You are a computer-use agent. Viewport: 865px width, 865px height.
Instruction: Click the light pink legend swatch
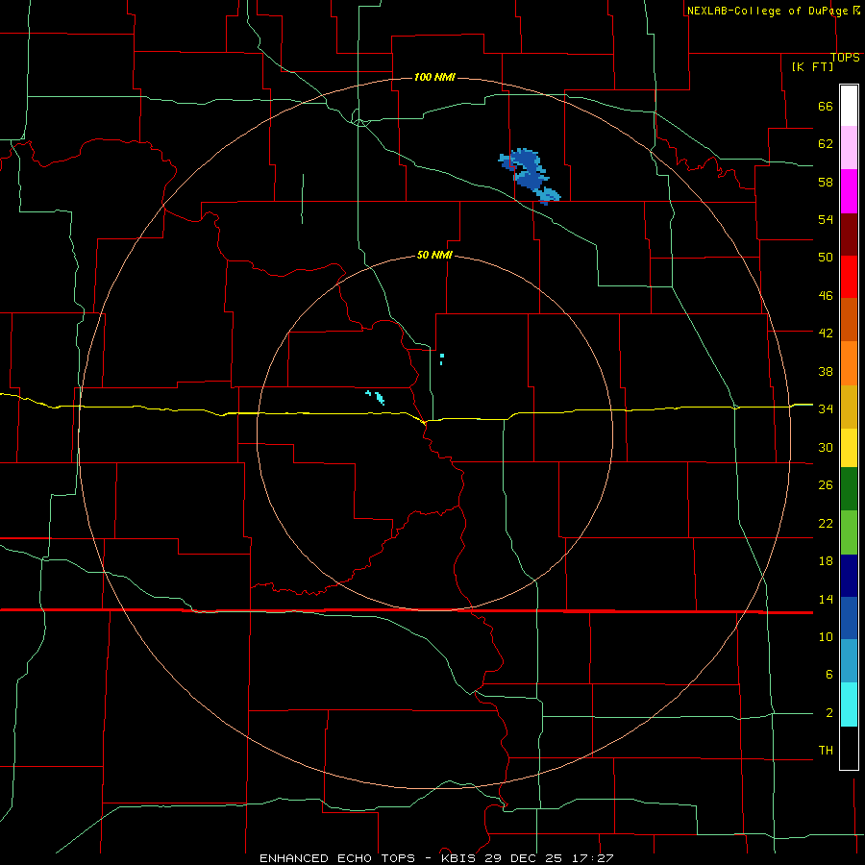click(x=849, y=148)
